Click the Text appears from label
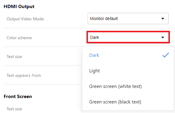The width and height of the screenshot is (175, 113). click(24, 76)
